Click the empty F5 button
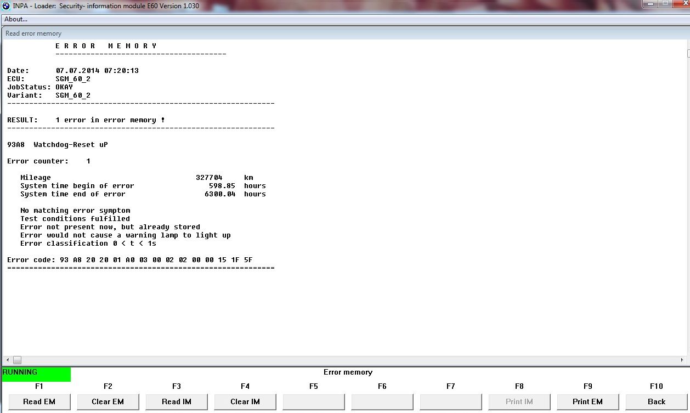The image size is (690, 413). [313, 401]
